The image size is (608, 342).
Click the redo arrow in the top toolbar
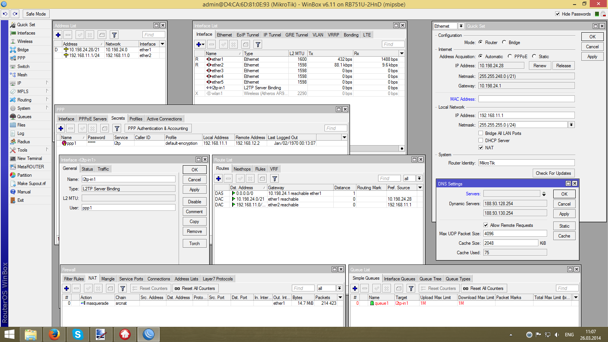pyautogui.click(x=15, y=14)
